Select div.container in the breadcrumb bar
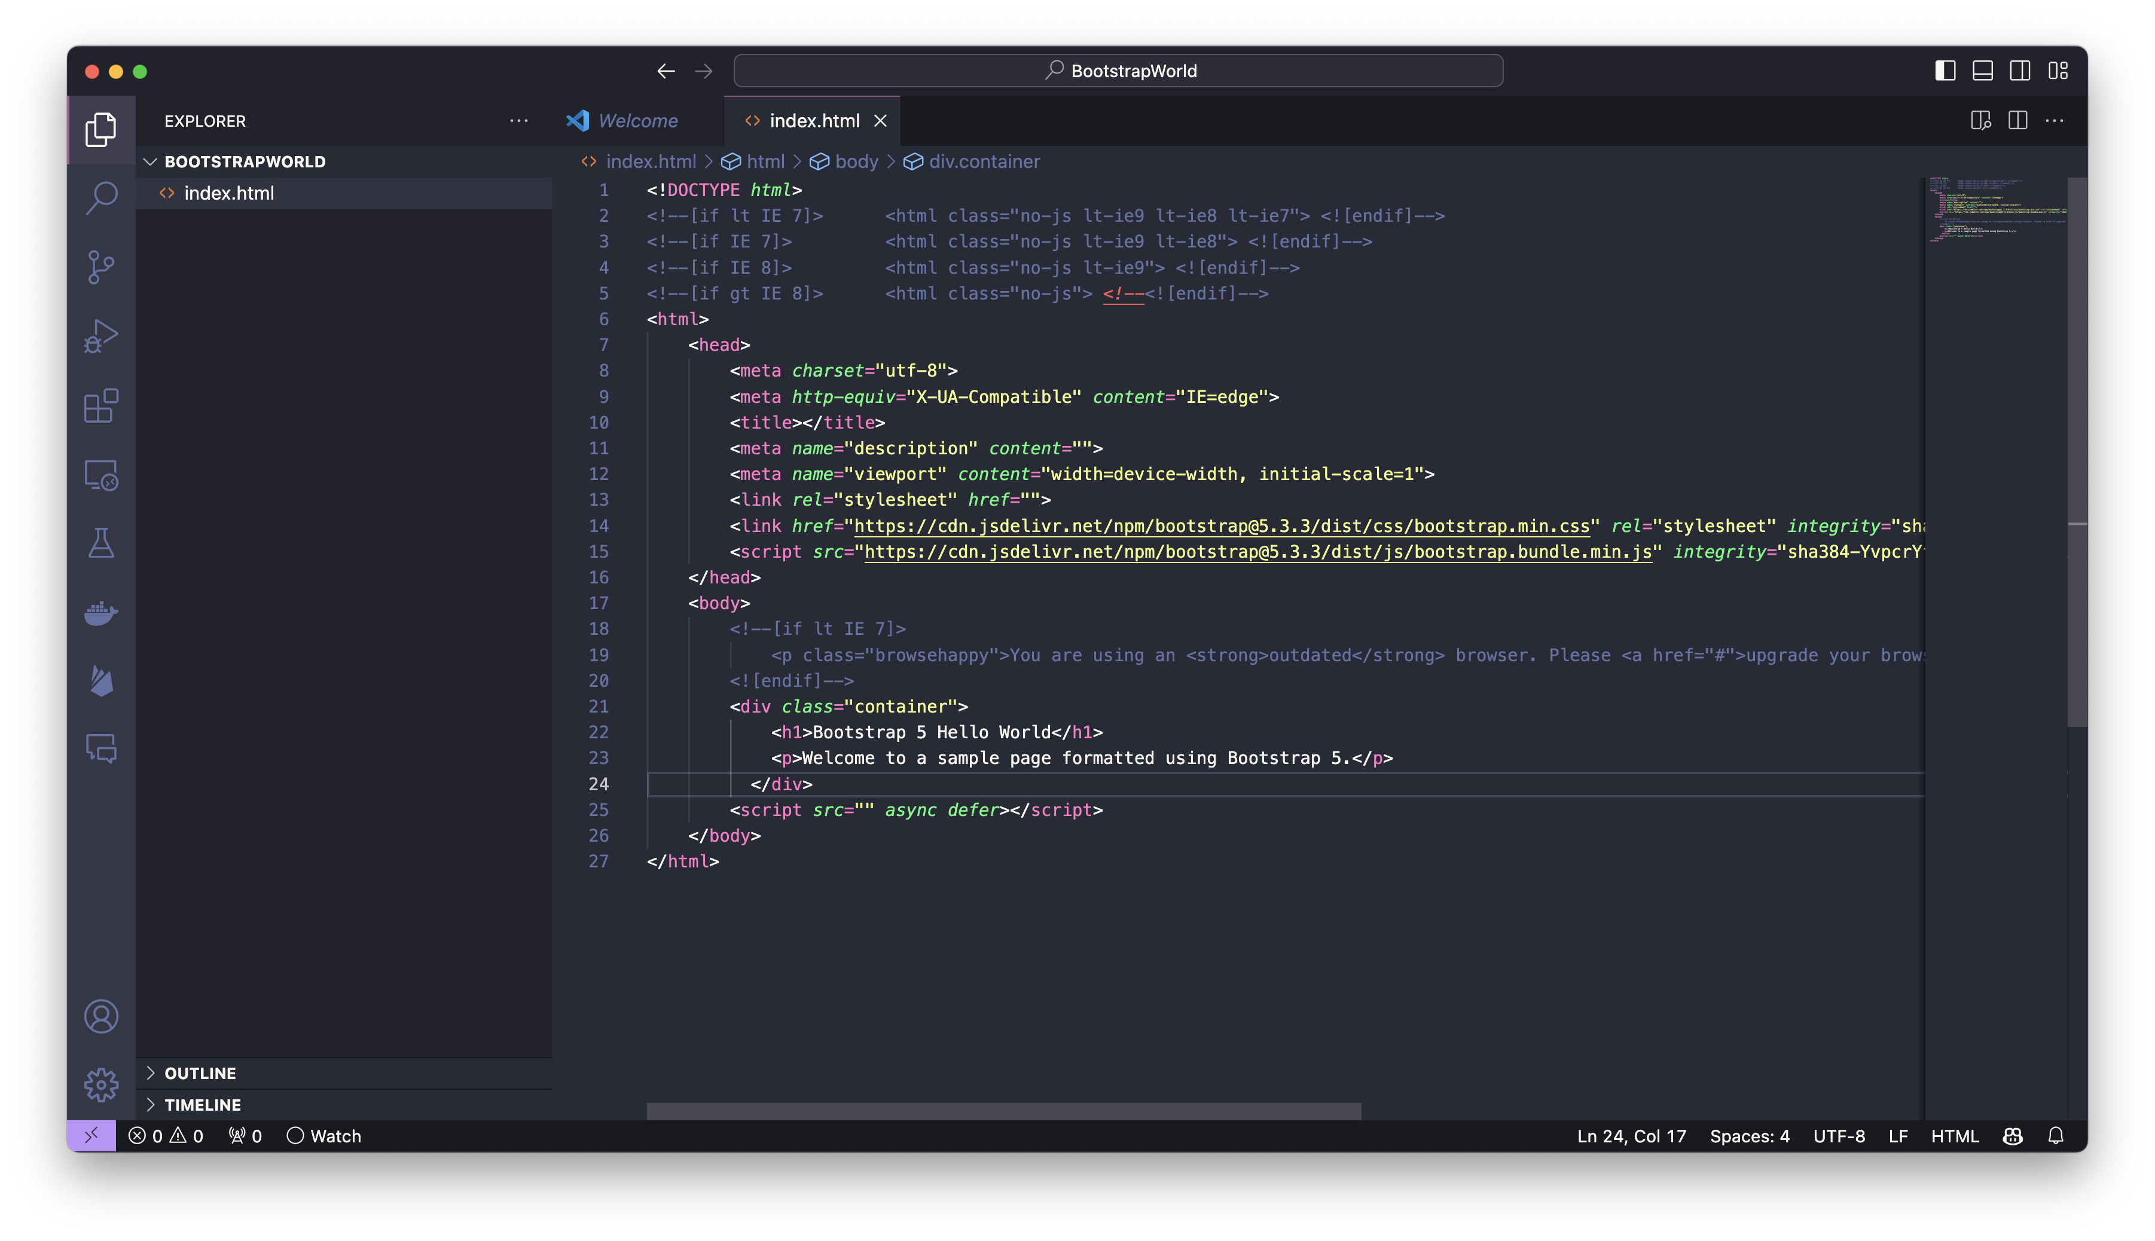2155x1241 pixels. [x=985, y=161]
